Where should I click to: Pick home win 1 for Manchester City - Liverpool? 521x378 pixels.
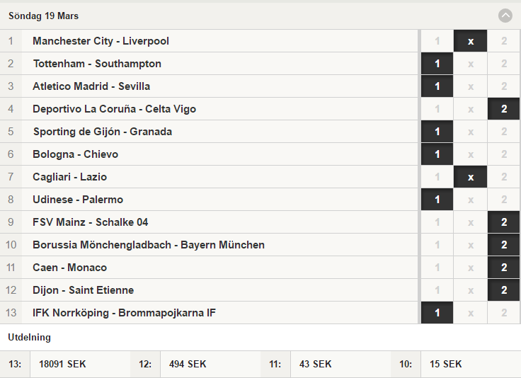[437, 41]
